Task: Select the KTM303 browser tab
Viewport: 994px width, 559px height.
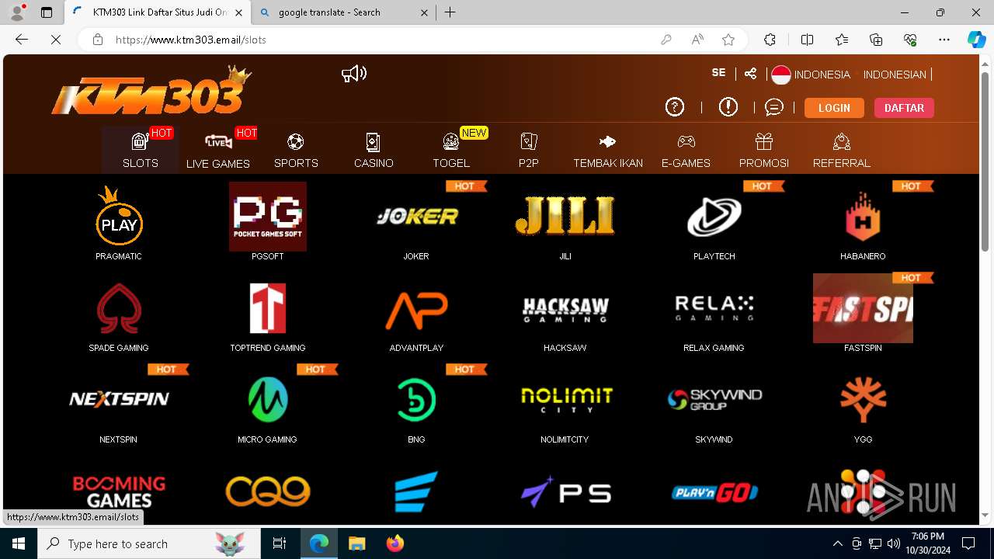Action: point(158,12)
